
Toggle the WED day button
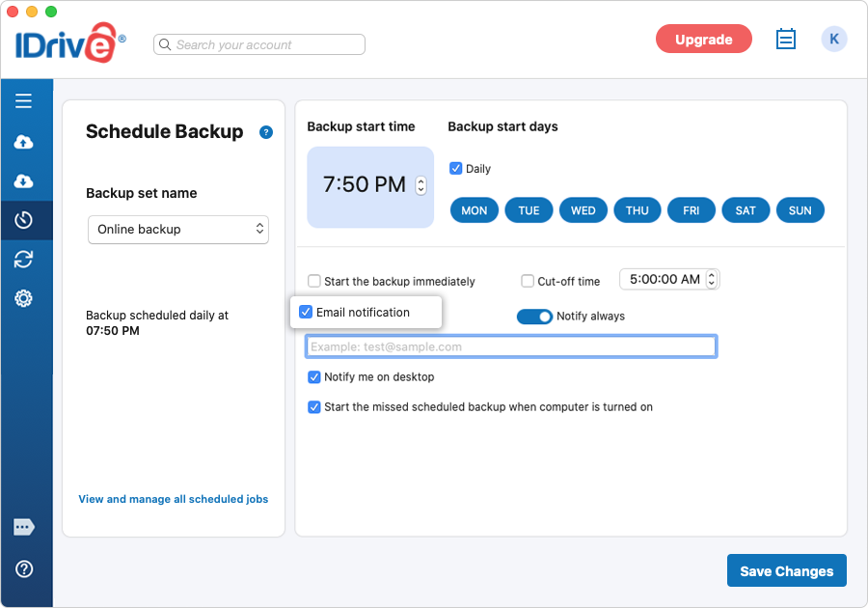583,210
